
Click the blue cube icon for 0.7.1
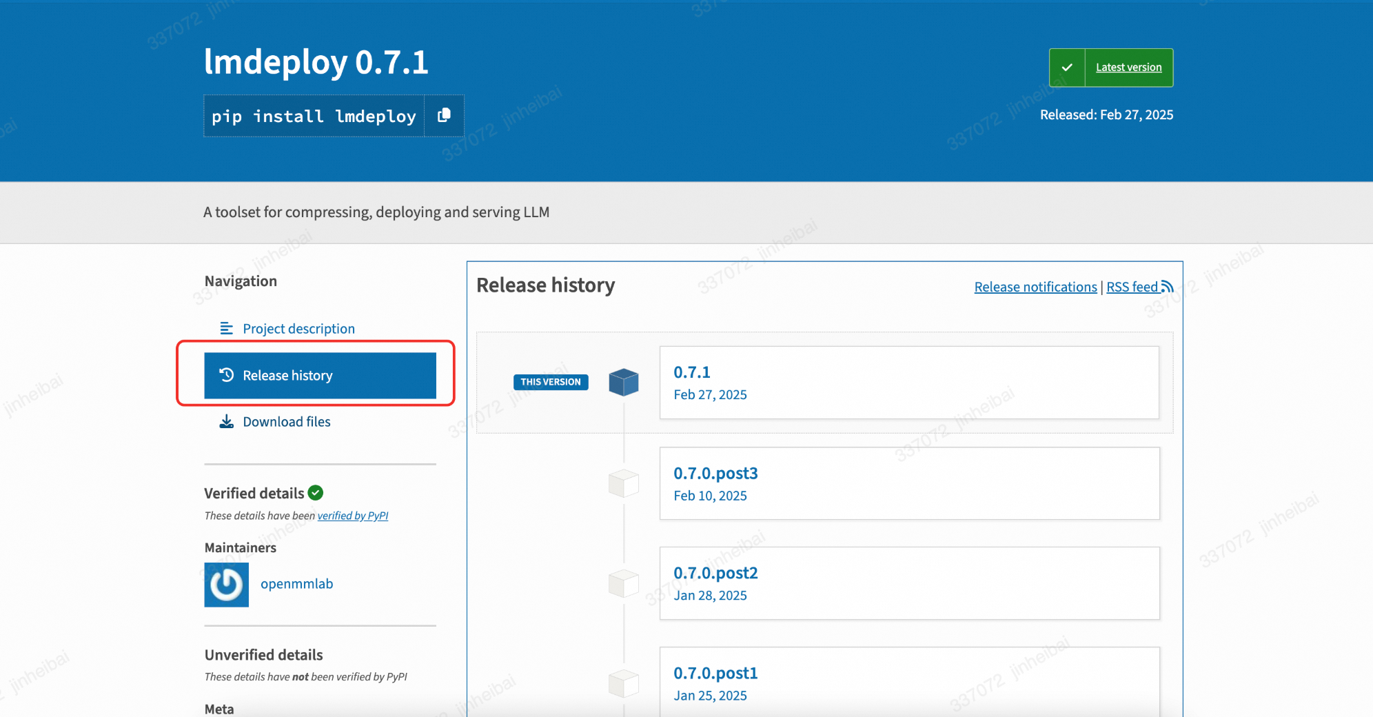pyautogui.click(x=624, y=382)
